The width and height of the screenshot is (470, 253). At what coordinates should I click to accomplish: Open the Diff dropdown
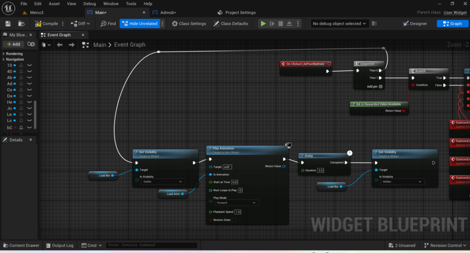tap(80, 24)
